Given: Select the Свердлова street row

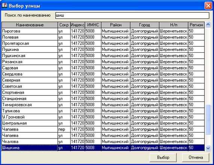Looking at the screenshot, I should [103, 74].
